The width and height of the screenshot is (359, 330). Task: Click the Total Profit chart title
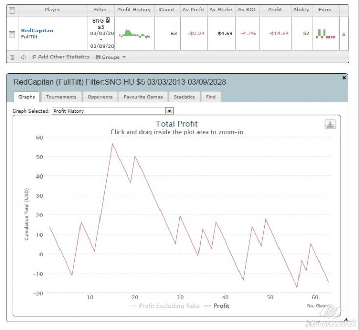177,124
